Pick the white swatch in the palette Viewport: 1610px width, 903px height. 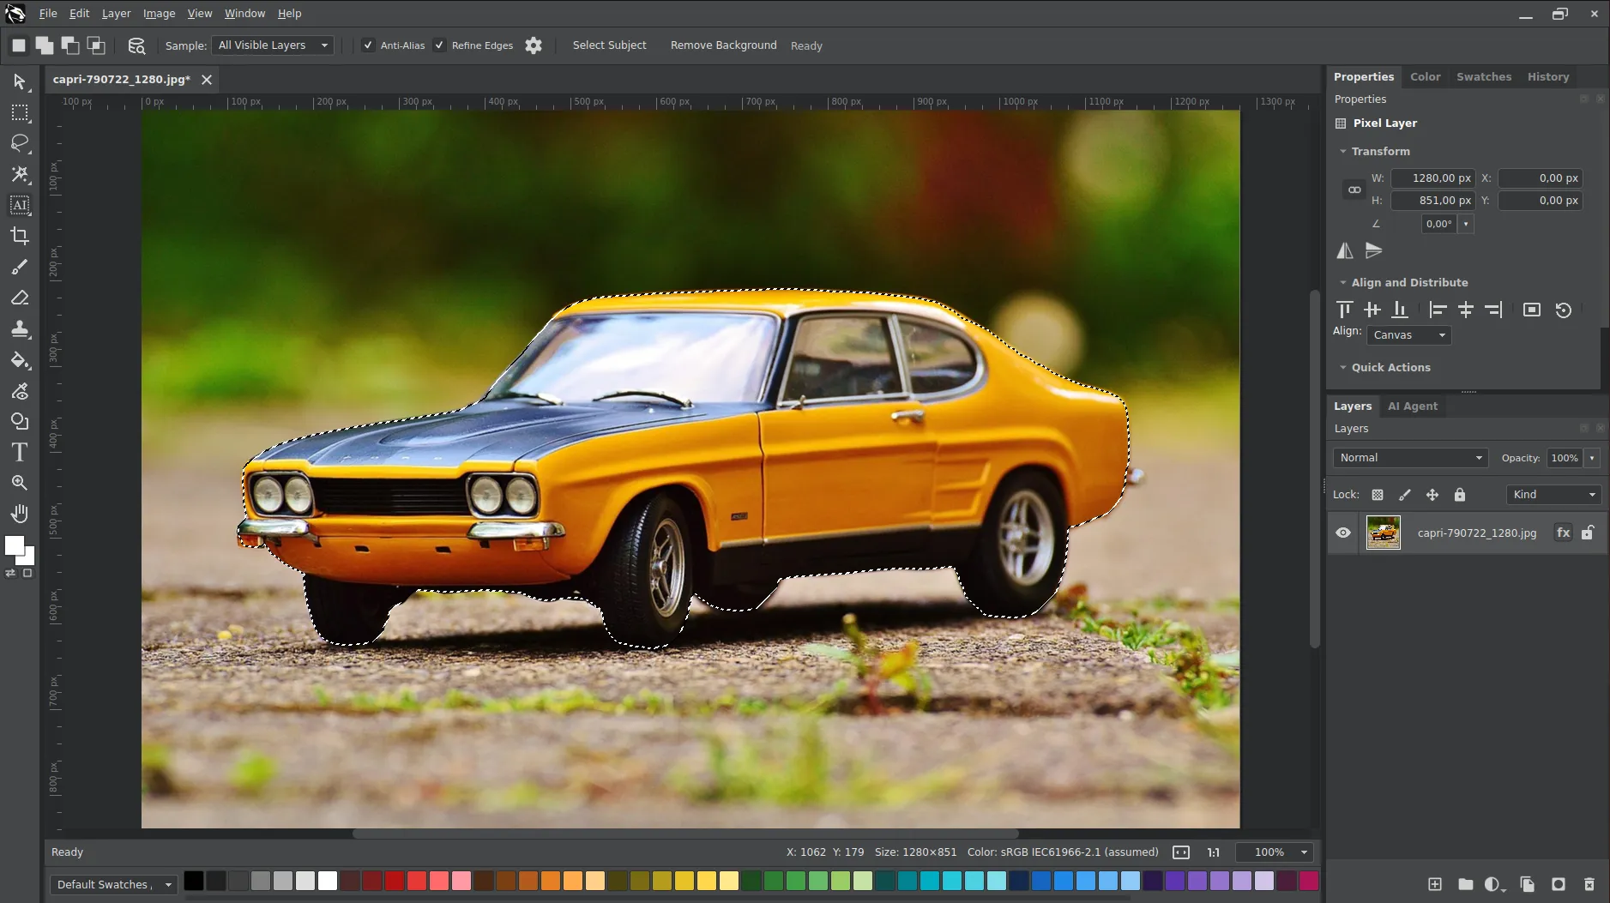point(328,881)
